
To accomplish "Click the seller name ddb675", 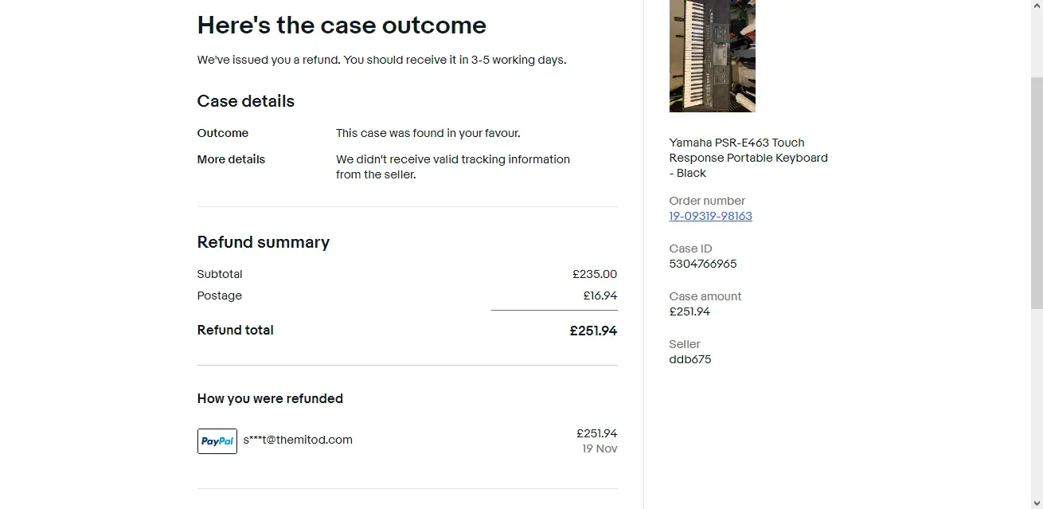I will coord(689,359).
